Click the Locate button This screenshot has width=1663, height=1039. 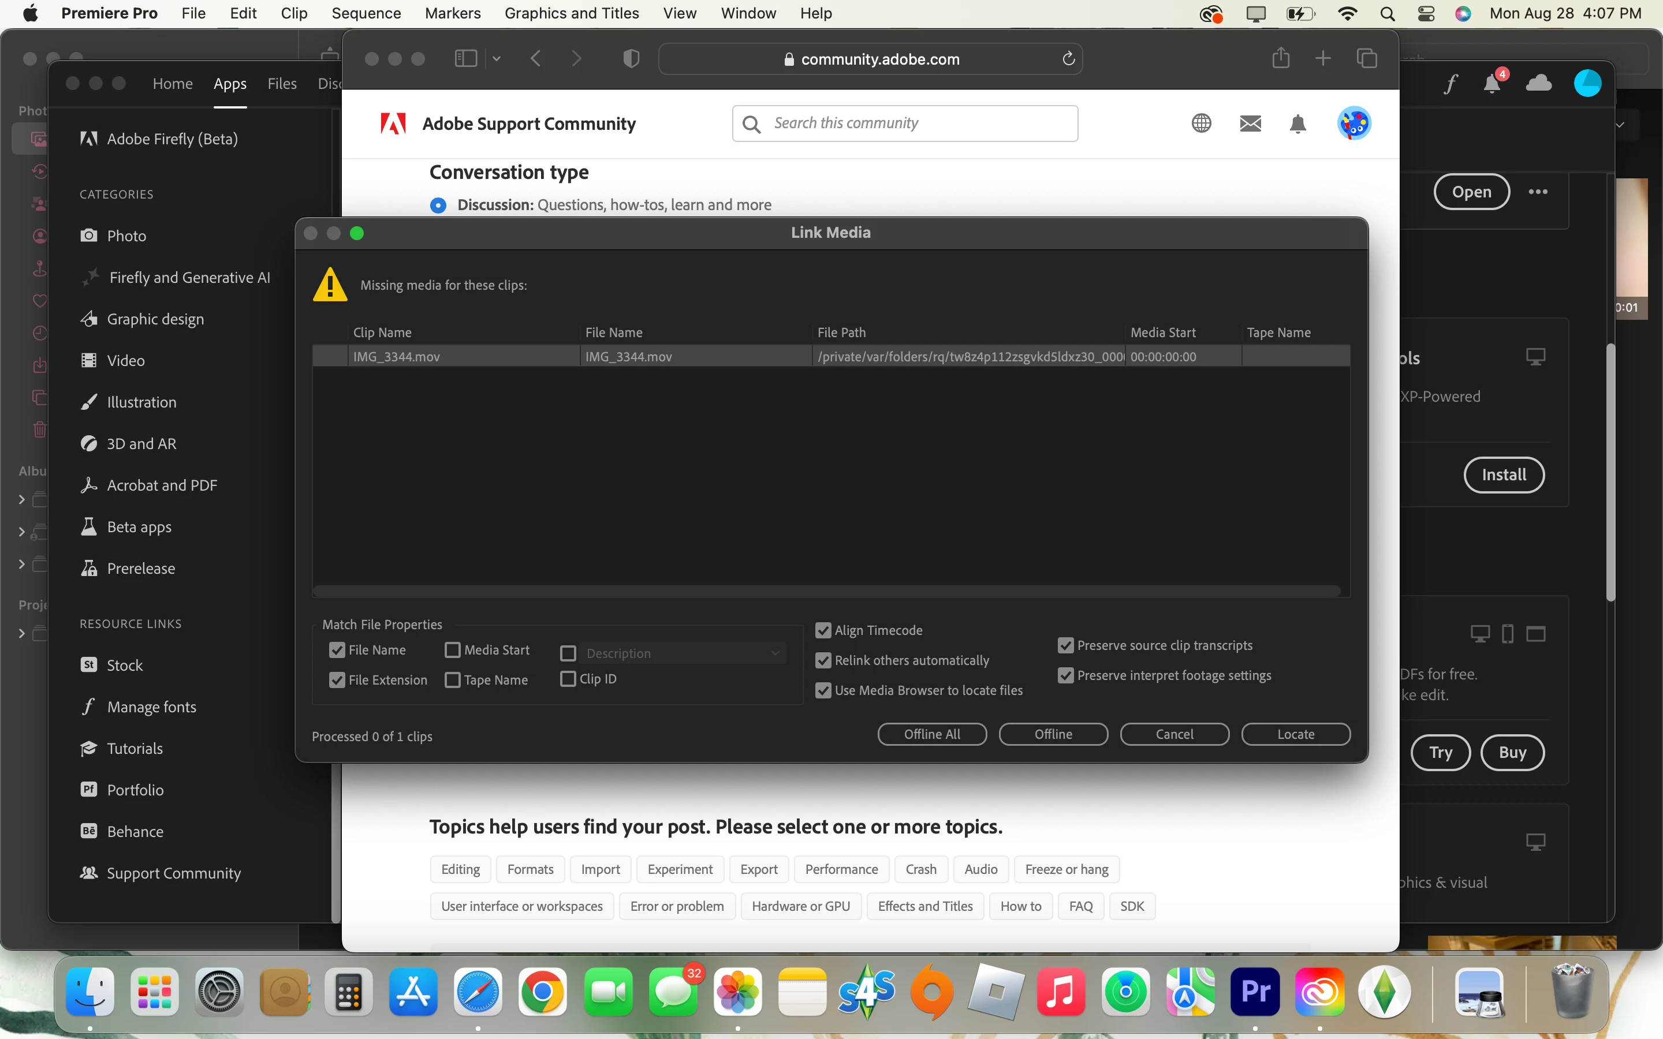tap(1295, 734)
